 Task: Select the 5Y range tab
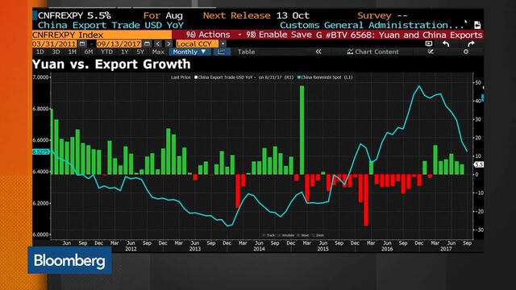click(x=140, y=52)
